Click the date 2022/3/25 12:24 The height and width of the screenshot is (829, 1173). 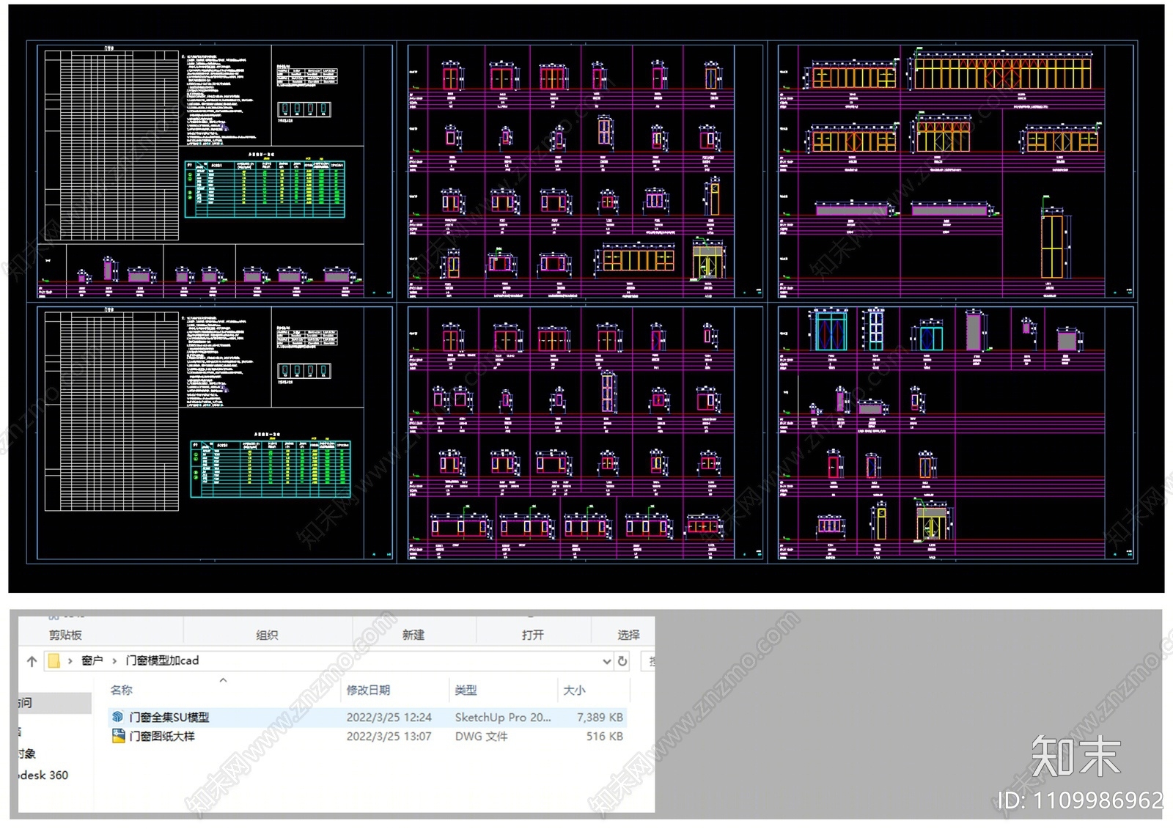(389, 717)
